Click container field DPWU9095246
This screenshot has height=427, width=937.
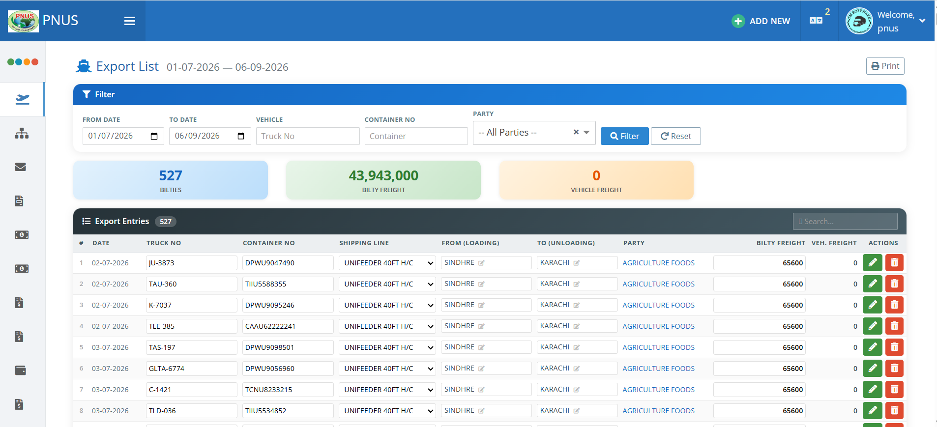tap(288, 305)
